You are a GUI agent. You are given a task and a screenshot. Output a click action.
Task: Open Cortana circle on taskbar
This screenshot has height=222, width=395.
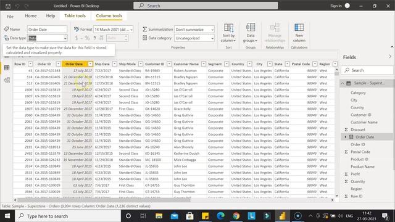[x=128, y=216]
